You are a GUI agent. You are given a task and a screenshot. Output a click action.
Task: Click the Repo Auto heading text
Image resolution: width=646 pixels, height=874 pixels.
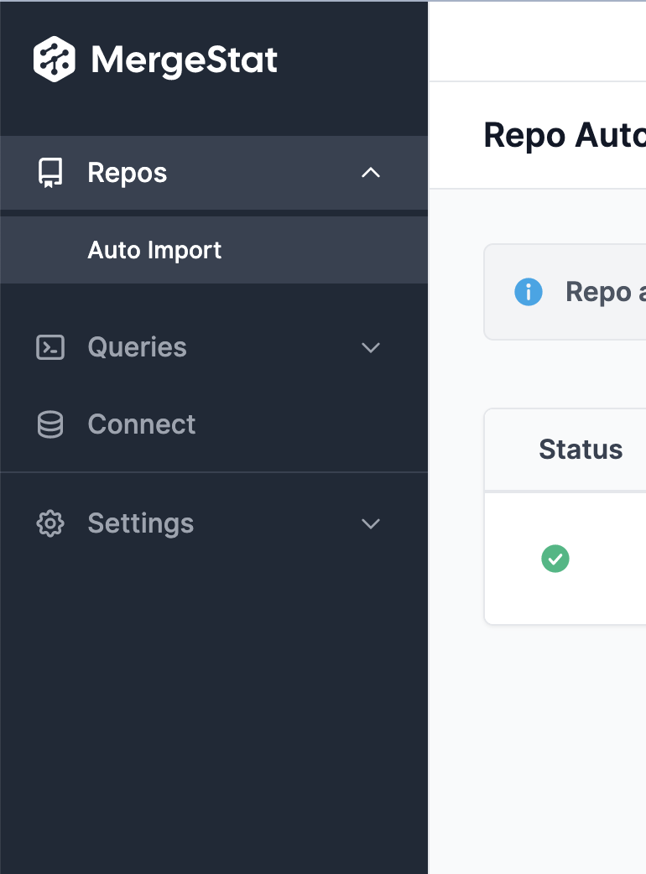(x=562, y=135)
